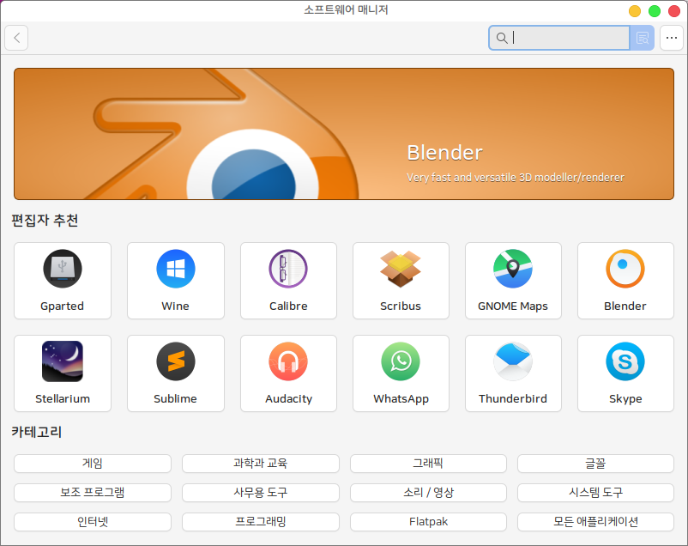688x546 pixels.
Task: Open the three-dot menu button
Action: pyautogui.click(x=671, y=38)
